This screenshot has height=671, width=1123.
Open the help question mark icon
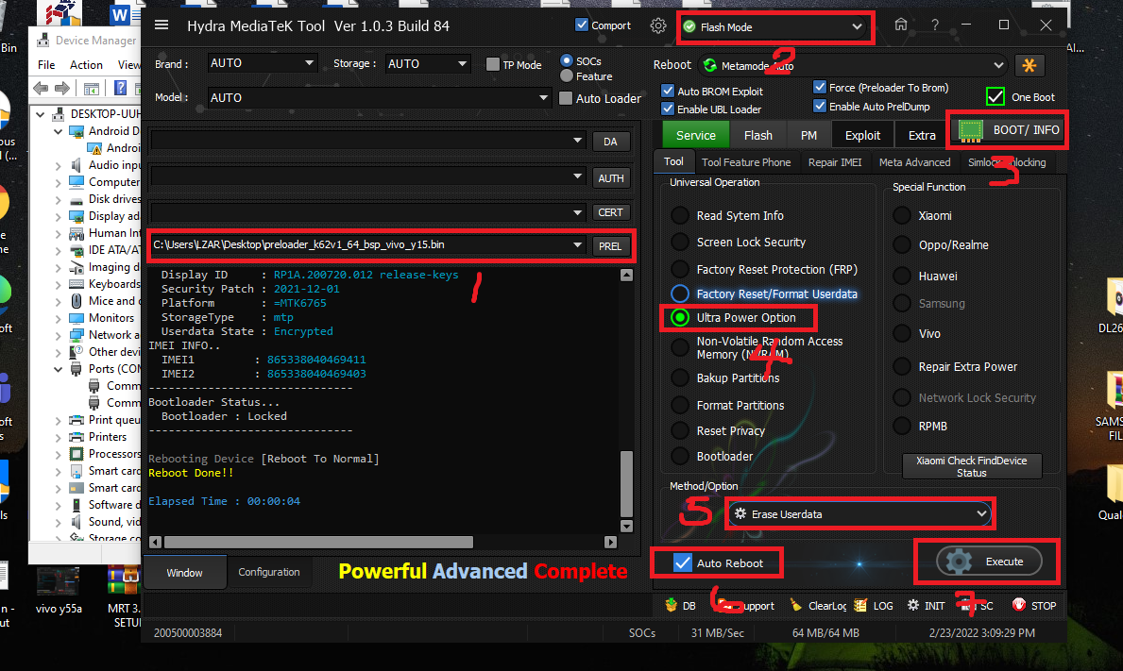(x=935, y=25)
